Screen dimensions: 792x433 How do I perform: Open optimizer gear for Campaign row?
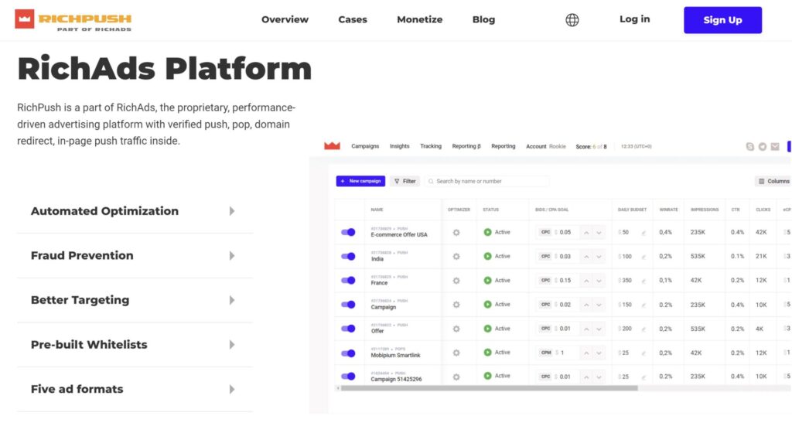click(456, 305)
